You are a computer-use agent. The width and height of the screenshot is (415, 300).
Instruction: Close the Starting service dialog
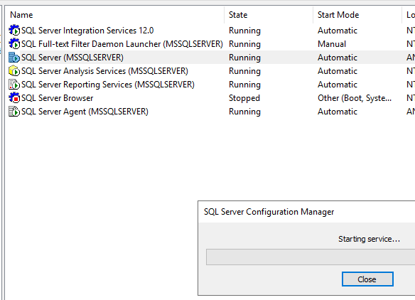(x=367, y=279)
